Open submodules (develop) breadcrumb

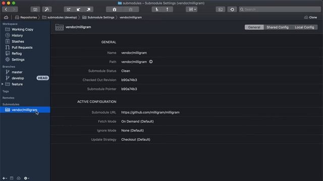60,18
